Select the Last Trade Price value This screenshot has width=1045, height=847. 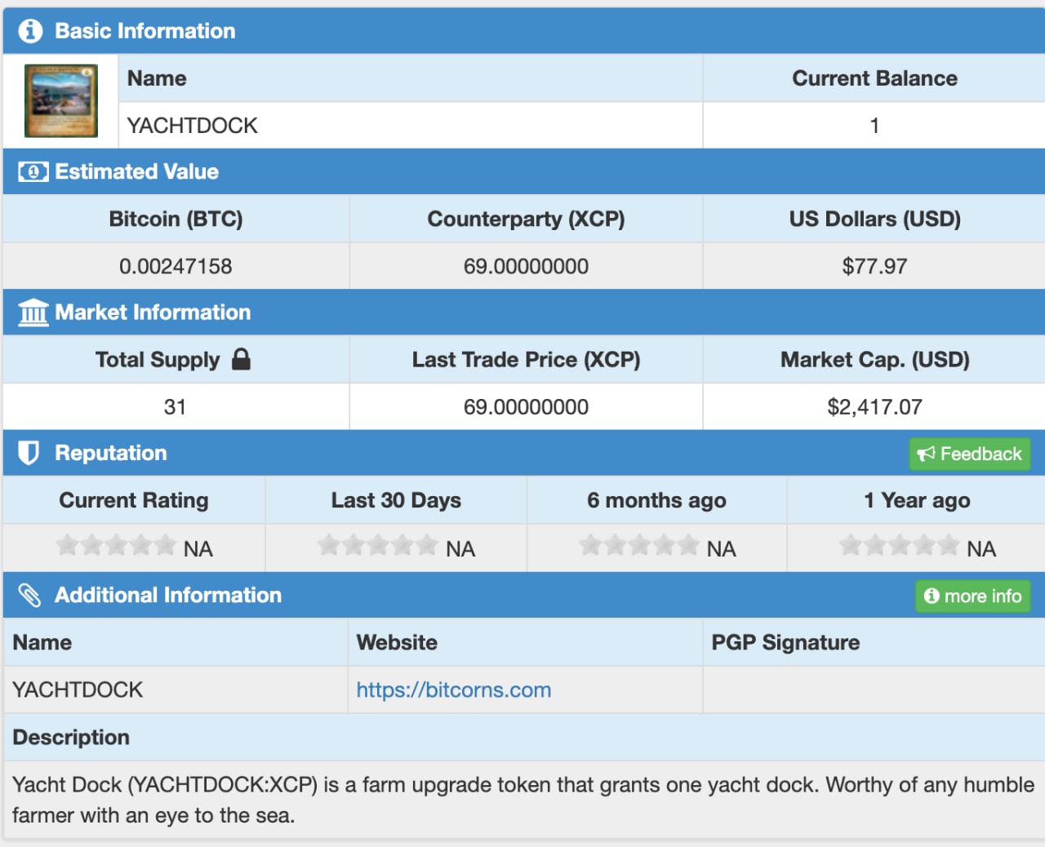(526, 406)
